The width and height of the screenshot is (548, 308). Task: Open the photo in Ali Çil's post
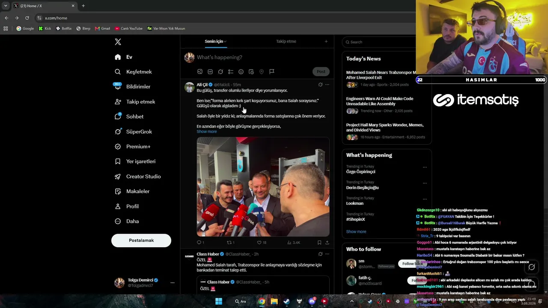click(263, 187)
